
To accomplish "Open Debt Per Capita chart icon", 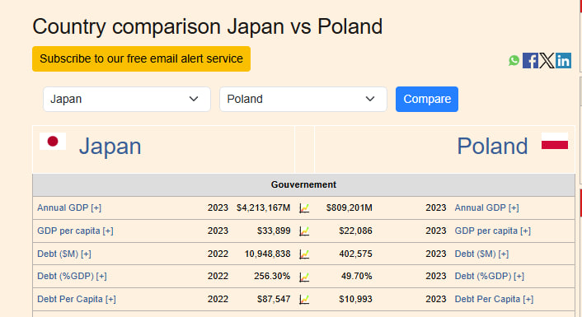I will (304, 299).
